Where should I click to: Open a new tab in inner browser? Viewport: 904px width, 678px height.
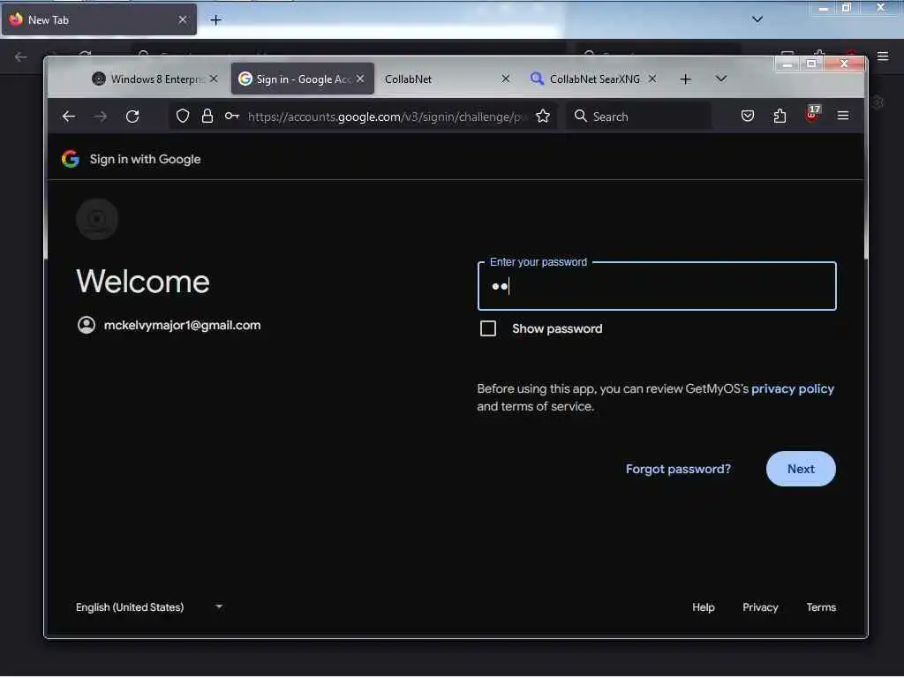pyautogui.click(x=685, y=79)
